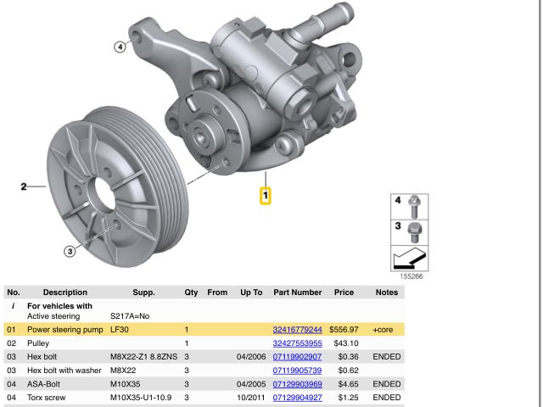Click the Price column header
The image size is (543, 407).
344,293
